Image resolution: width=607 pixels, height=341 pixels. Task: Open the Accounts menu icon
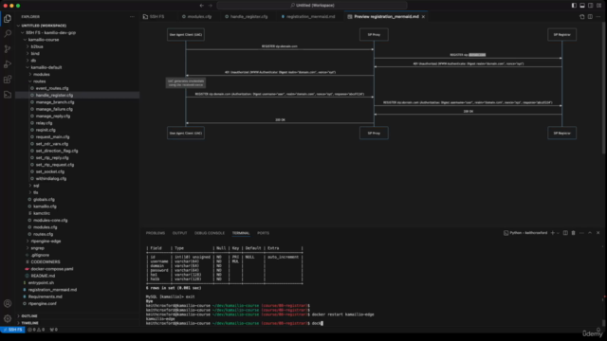(x=8, y=303)
